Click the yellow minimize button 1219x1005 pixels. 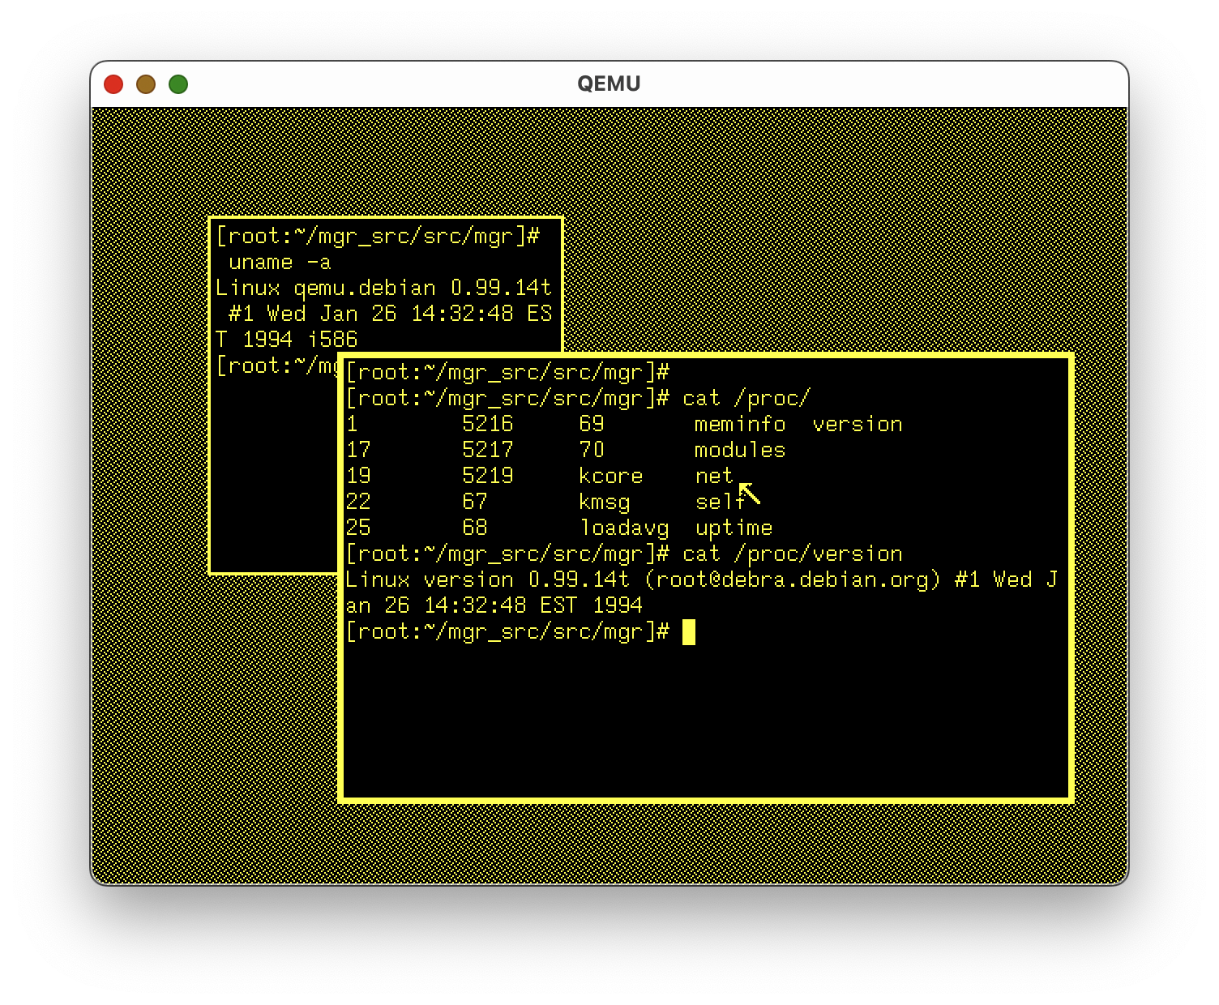pyautogui.click(x=146, y=83)
